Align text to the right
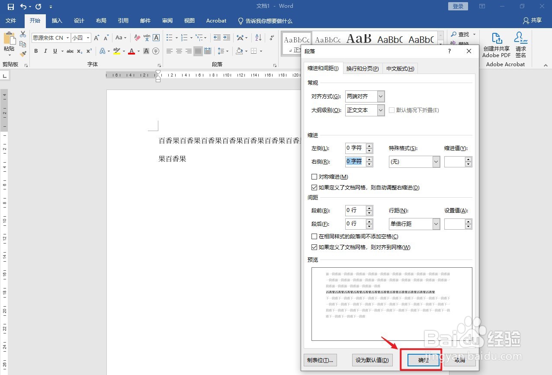The height and width of the screenshot is (375, 552). [189, 51]
